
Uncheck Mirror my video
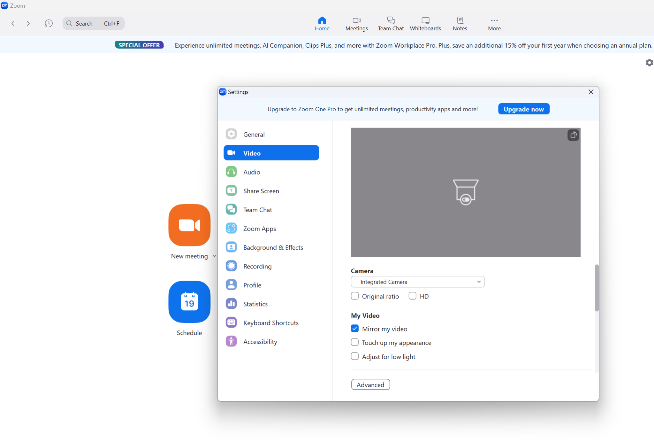pyautogui.click(x=355, y=329)
